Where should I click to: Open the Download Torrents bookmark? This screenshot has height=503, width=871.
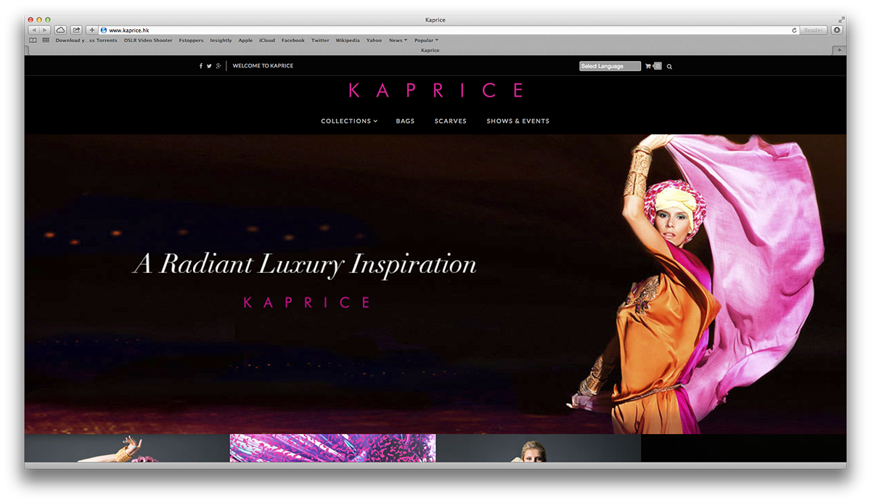[86, 41]
